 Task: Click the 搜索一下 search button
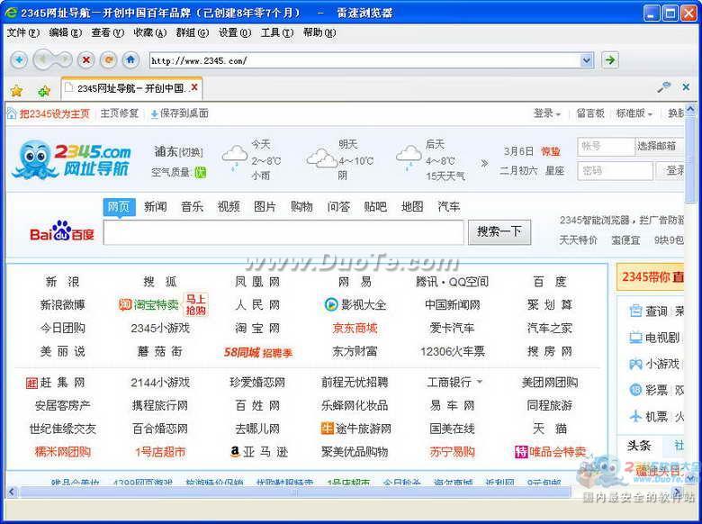click(499, 231)
